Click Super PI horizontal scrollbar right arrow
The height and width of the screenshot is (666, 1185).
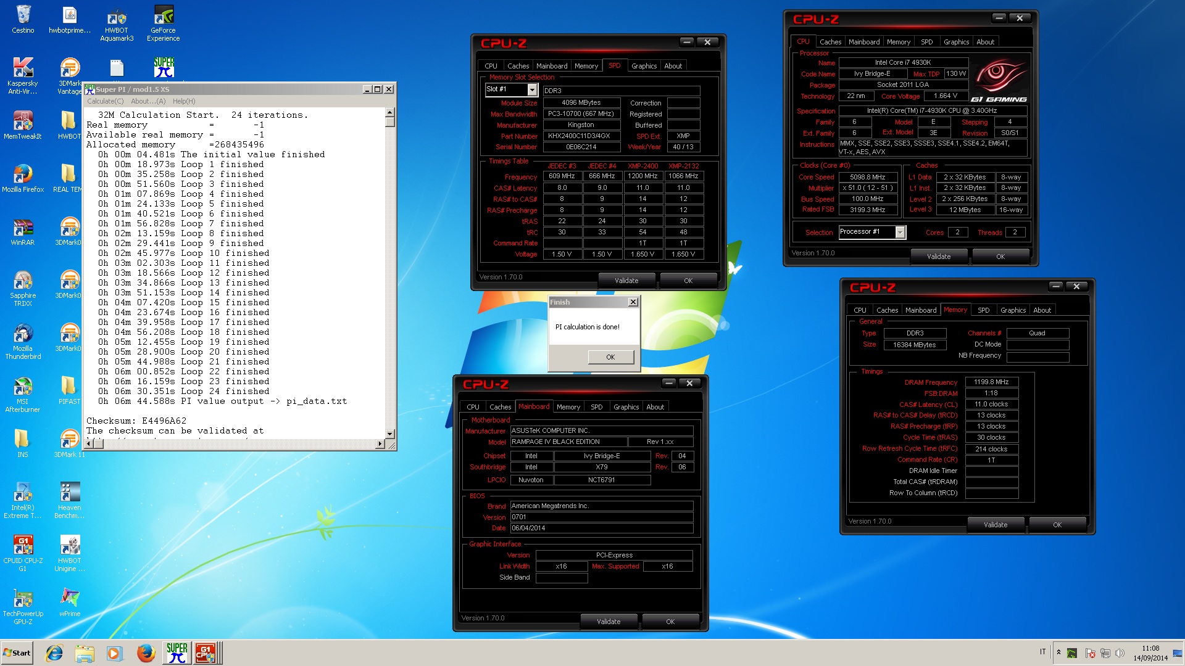click(x=380, y=443)
